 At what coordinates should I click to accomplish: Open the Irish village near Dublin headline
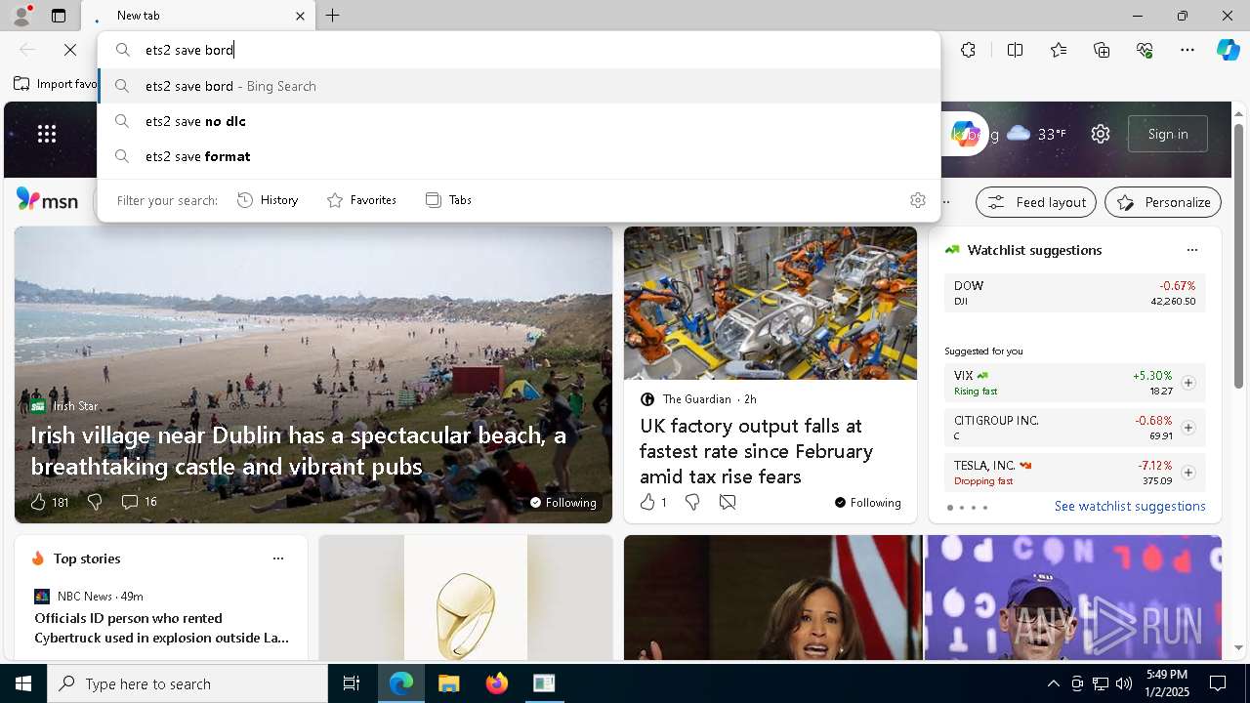(x=299, y=451)
